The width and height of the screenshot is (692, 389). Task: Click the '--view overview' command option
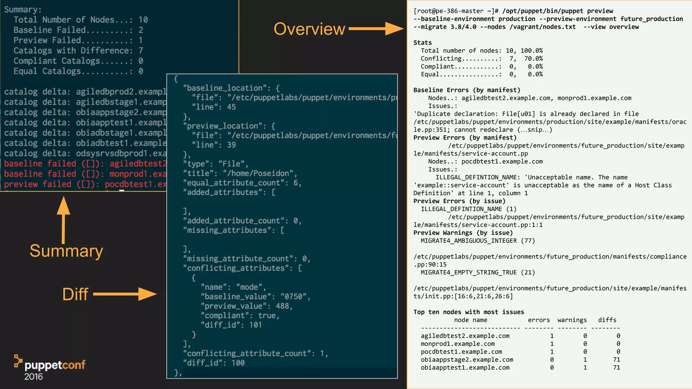(x=611, y=27)
